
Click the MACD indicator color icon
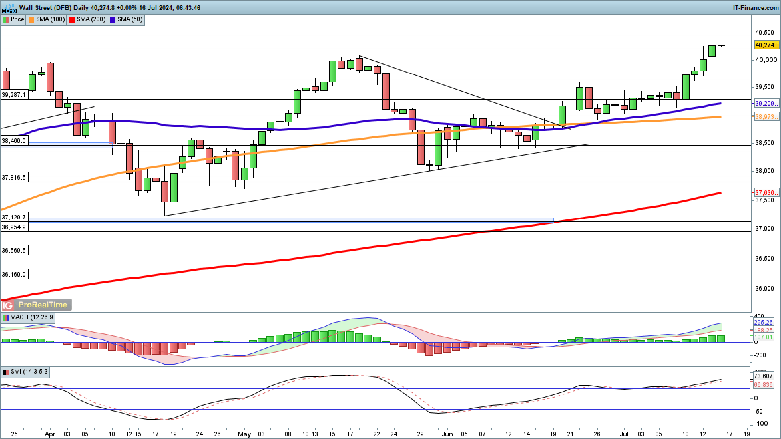pyautogui.click(x=5, y=318)
